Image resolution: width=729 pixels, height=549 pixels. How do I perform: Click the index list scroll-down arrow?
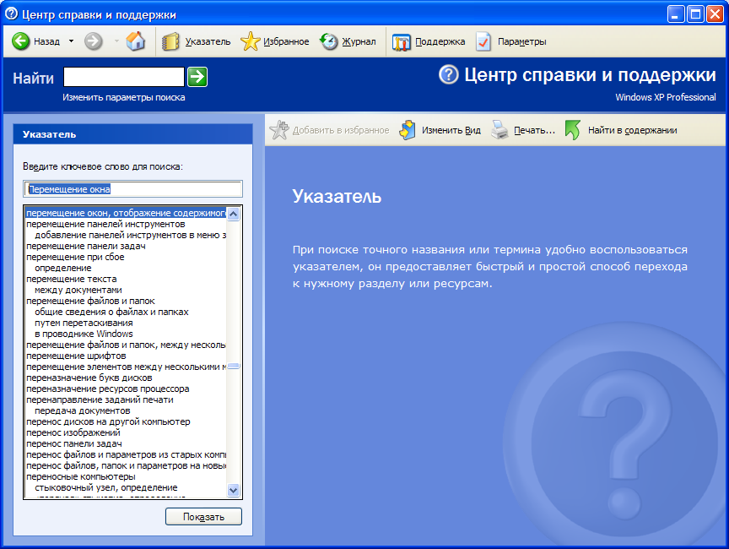coord(234,490)
